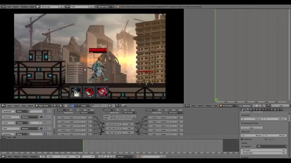Click the snap toggle magnet icon

[x=114, y=105]
